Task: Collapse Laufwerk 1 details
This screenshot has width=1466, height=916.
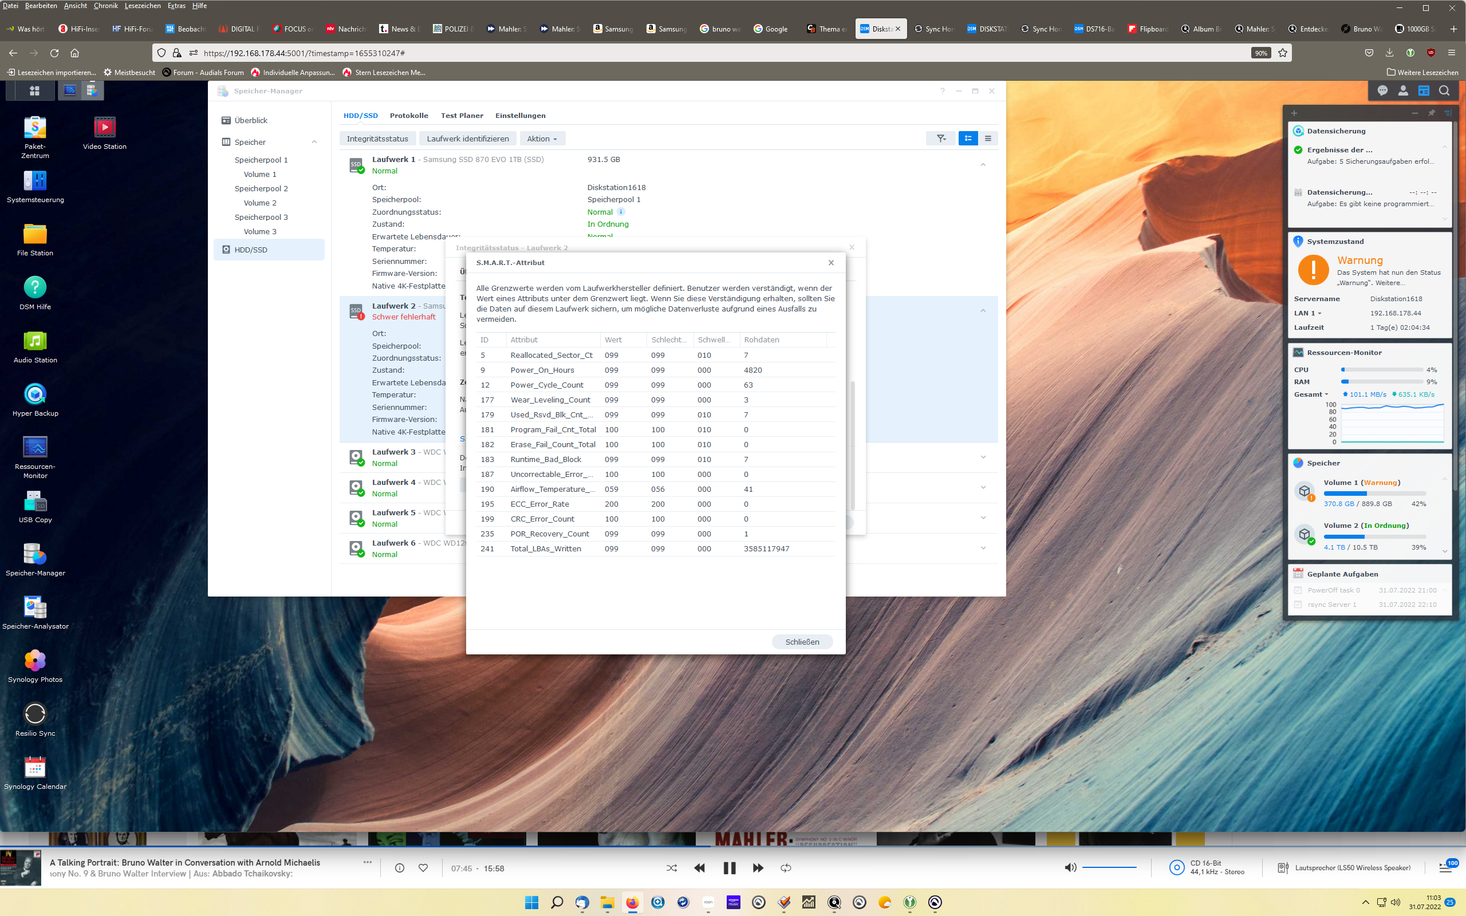Action: point(983,165)
